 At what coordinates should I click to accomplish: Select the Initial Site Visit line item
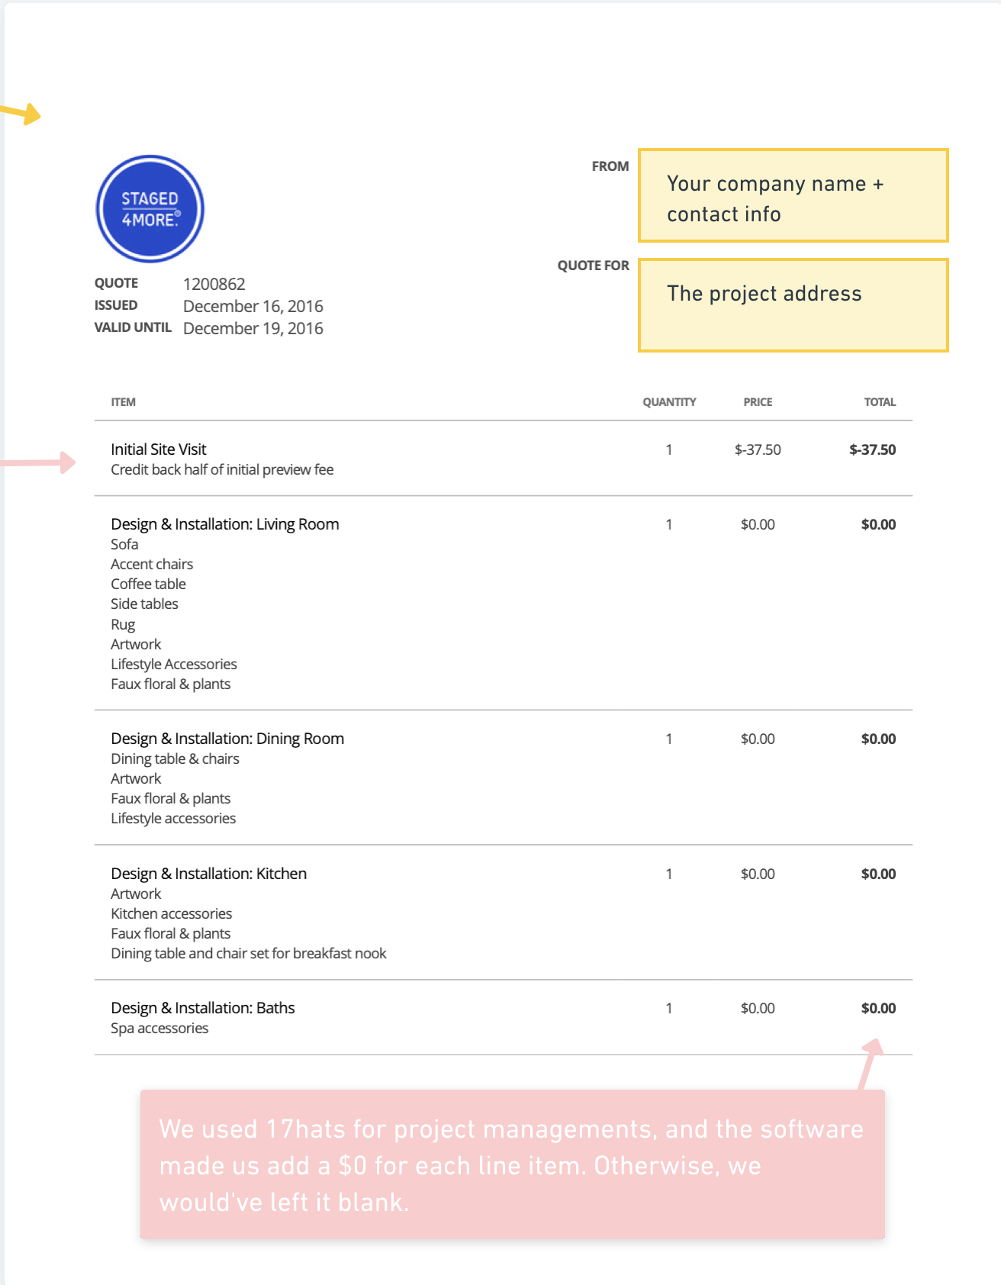coord(159,449)
